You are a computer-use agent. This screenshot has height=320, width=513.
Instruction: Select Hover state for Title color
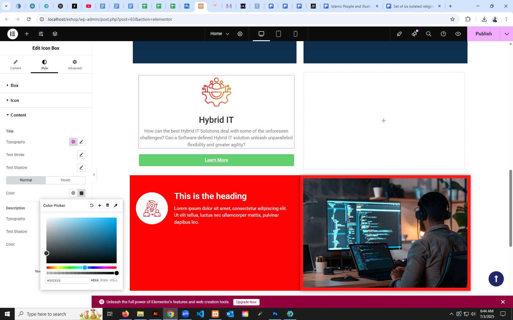(65, 180)
